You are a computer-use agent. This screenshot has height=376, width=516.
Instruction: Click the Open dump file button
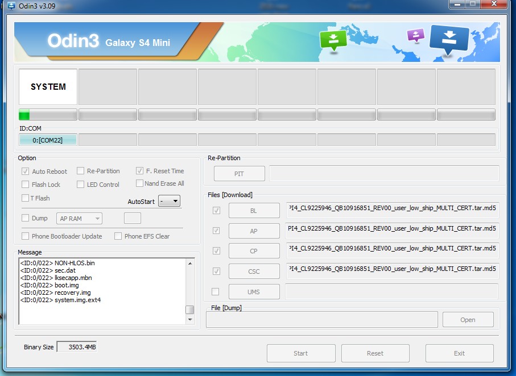coord(468,320)
